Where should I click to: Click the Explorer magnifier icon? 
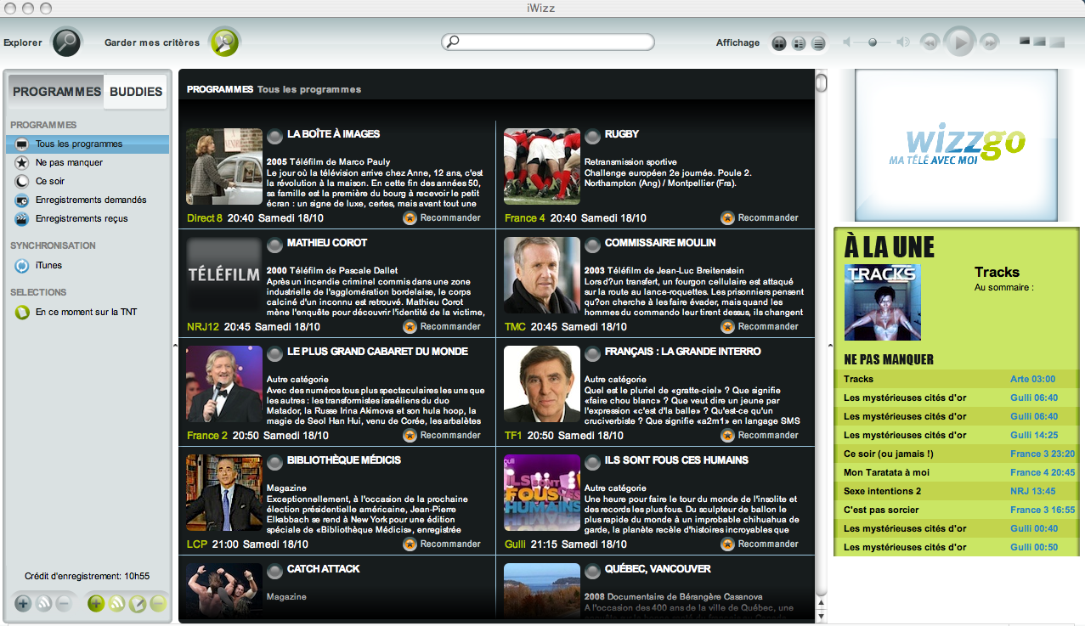point(66,42)
